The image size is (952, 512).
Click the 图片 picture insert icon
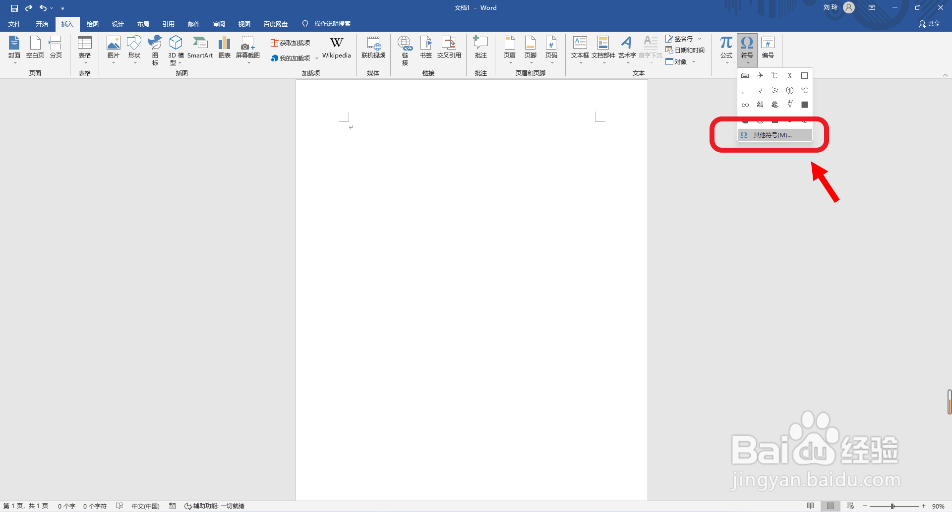click(x=114, y=43)
